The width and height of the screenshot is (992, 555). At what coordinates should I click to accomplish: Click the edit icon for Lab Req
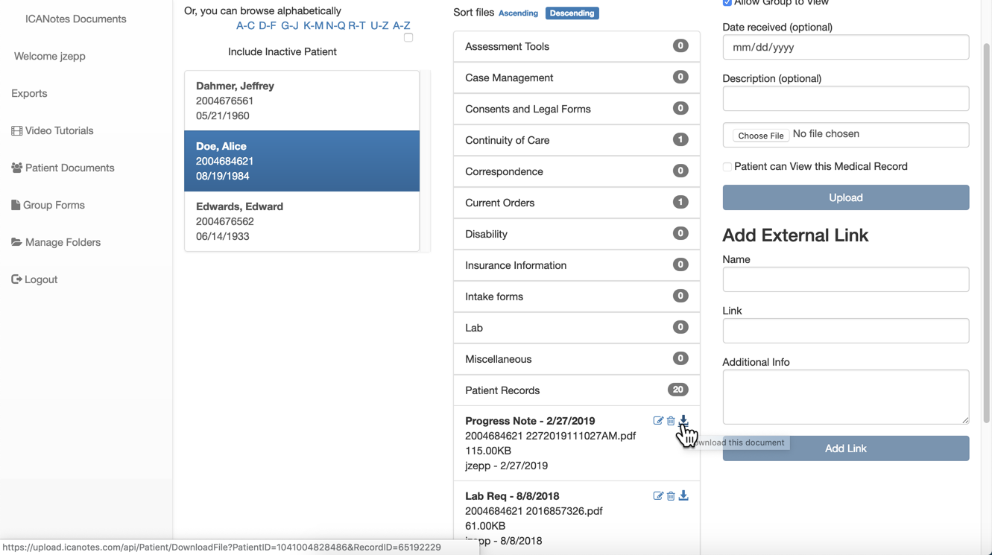tap(658, 496)
